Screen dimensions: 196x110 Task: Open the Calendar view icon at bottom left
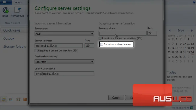click(11, 99)
